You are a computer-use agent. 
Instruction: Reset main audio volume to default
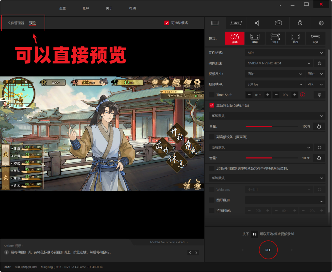(x=319, y=126)
